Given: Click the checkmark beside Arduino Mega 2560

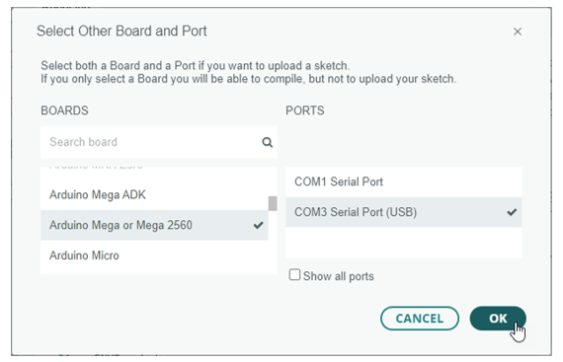Looking at the screenshot, I should pyautogui.click(x=258, y=225).
